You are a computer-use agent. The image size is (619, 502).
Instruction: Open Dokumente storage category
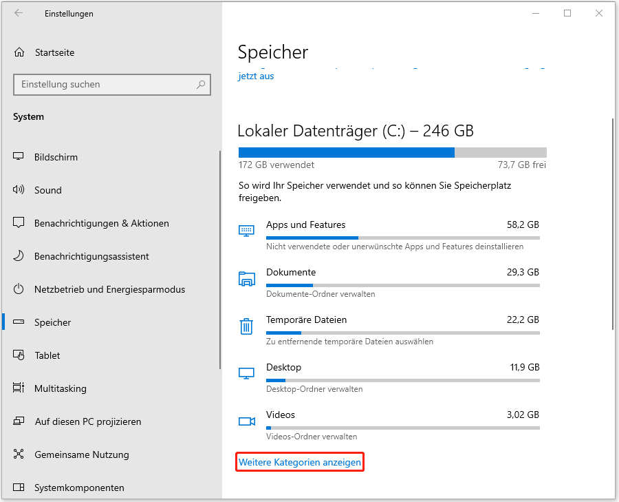point(389,283)
